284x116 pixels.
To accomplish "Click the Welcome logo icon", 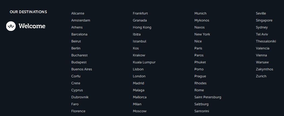I will pos(11,26).
